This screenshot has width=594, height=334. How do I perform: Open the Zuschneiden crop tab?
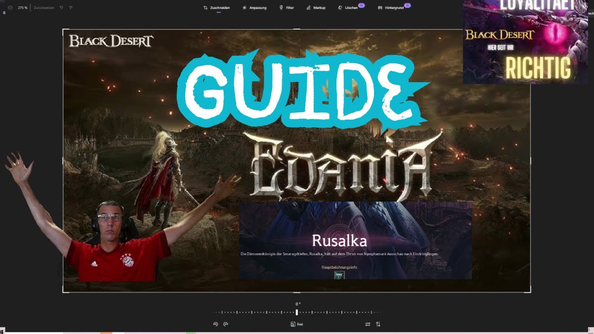coord(217,8)
